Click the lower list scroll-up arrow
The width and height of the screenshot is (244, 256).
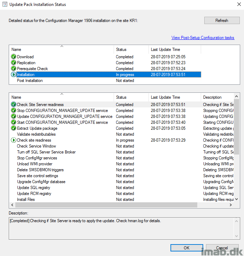236,96
